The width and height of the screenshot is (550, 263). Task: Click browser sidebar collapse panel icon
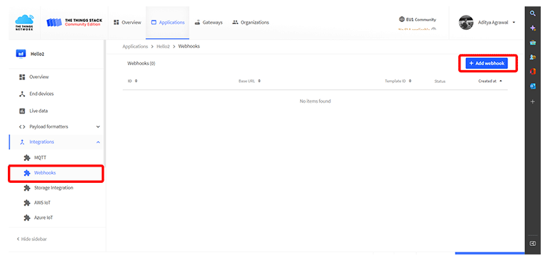532,243
